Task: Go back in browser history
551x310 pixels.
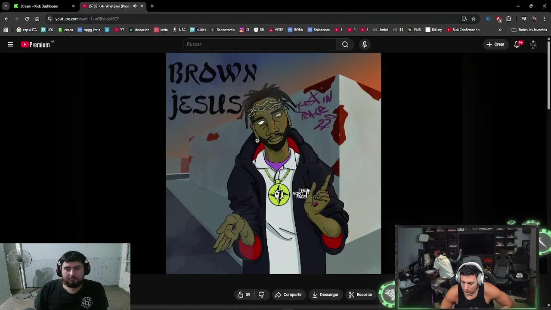Action: tap(6, 19)
